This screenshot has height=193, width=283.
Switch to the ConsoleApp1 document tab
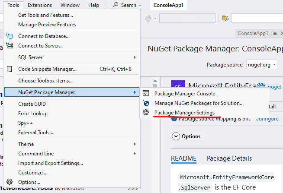[253, 33]
